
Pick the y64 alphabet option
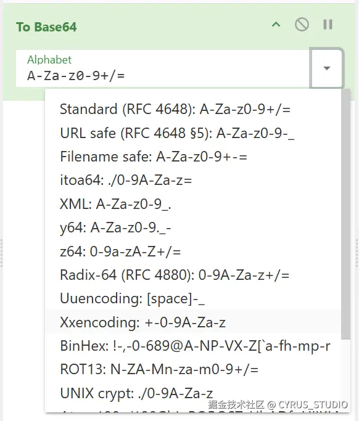pyautogui.click(x=193, y=227)
